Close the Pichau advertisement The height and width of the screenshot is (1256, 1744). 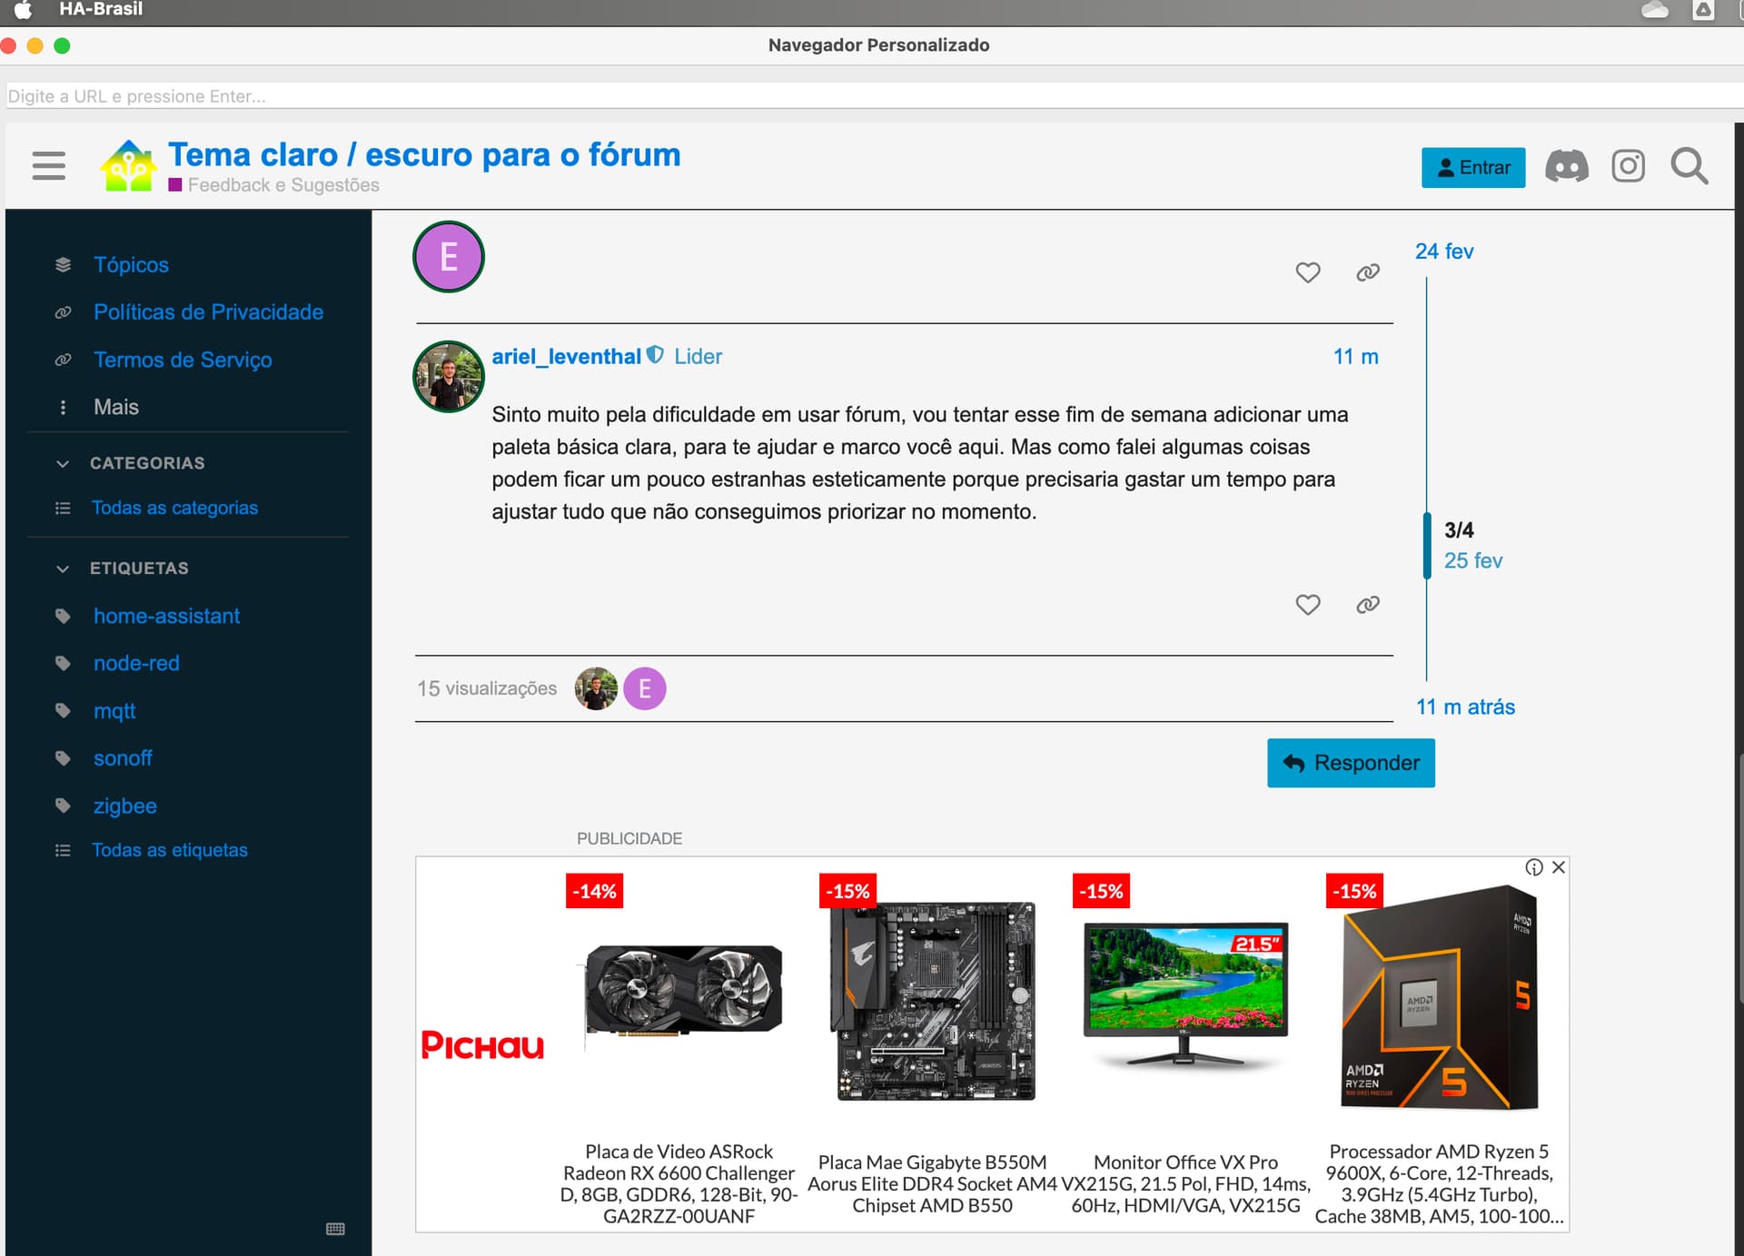pyautogui.click(x=1559, y=867)
